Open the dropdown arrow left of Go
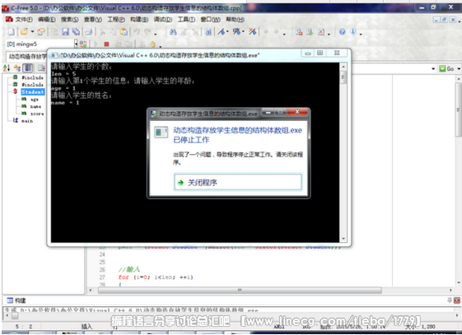 coord(433,69)
